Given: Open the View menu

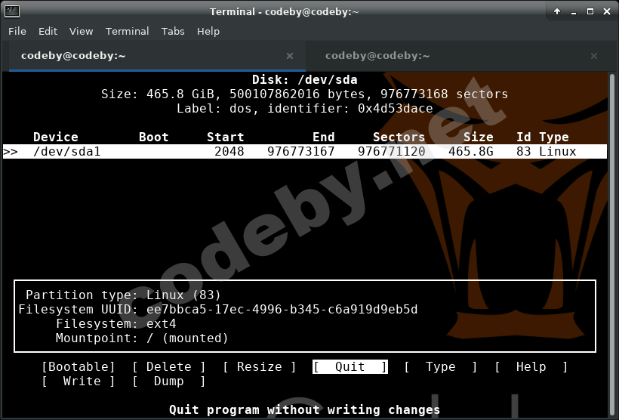Looking at the screenshot, I should [x=82, y=31].
